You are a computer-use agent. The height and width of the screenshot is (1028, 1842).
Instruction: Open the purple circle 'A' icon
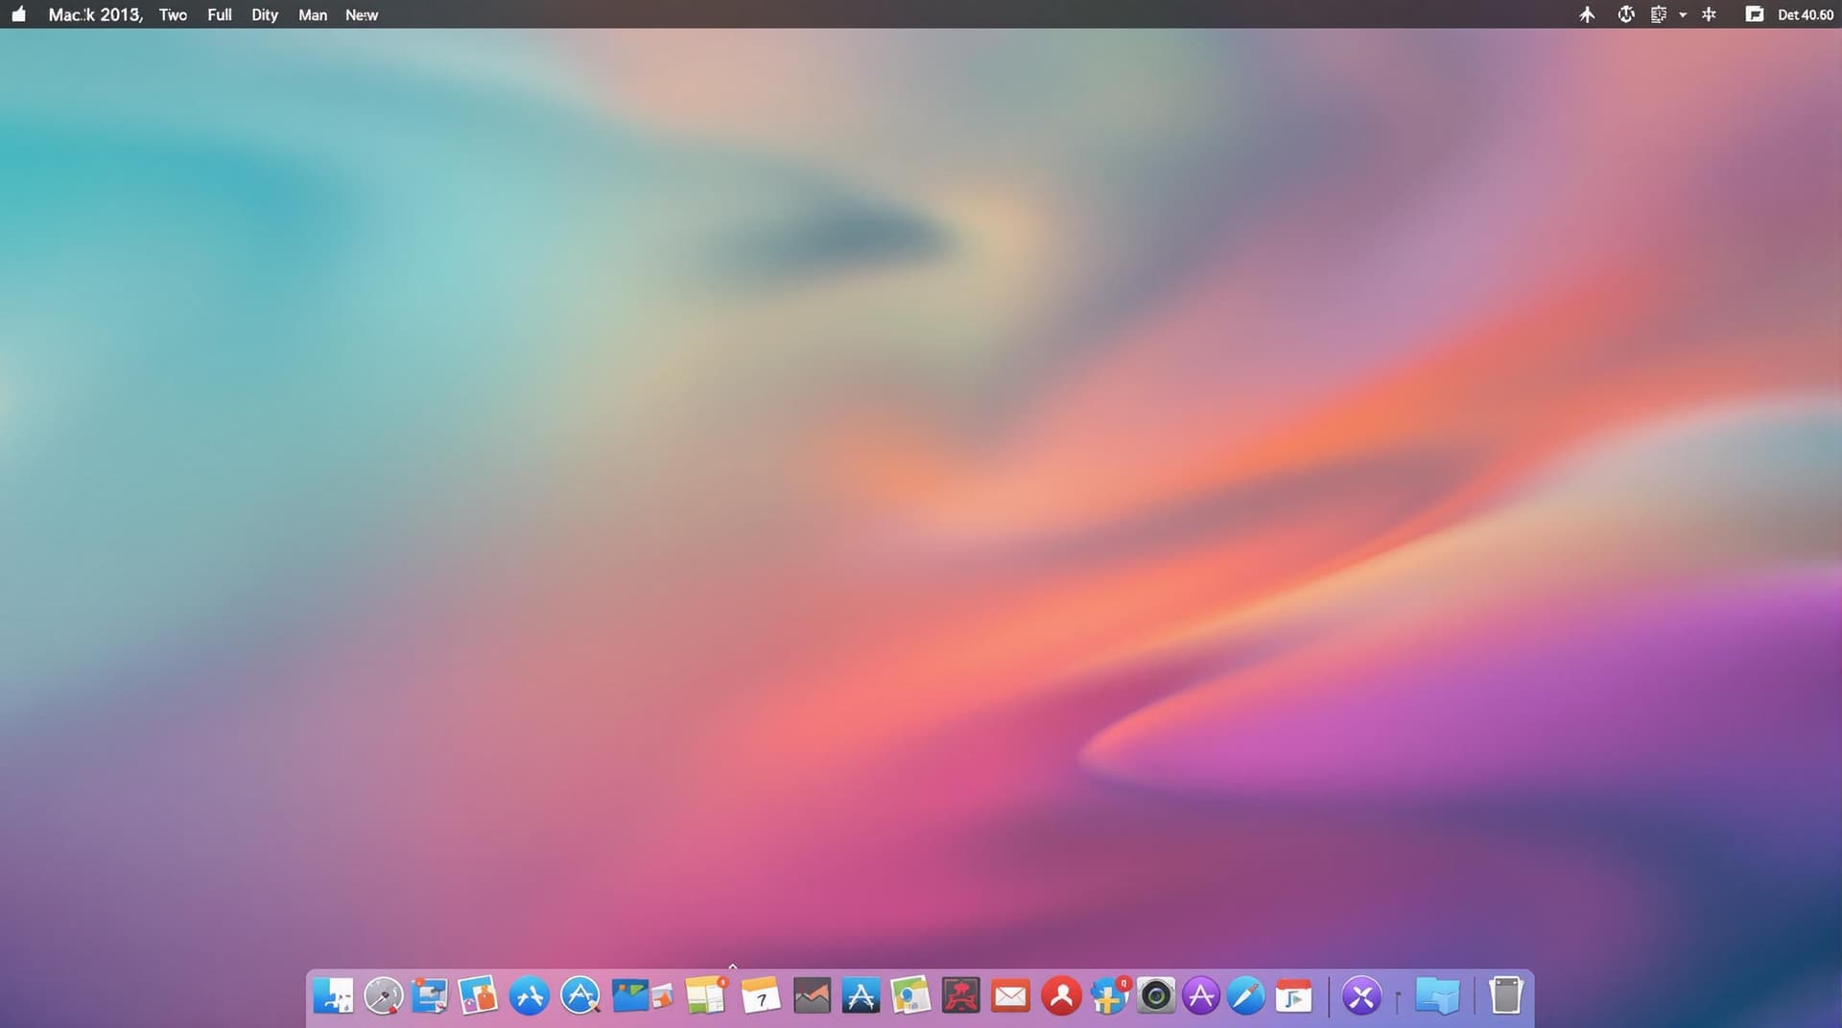(1201, 996)
